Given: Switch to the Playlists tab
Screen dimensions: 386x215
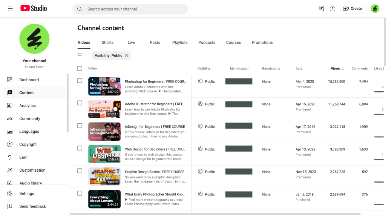Looking at the screenshot, I should coord(180,42).
